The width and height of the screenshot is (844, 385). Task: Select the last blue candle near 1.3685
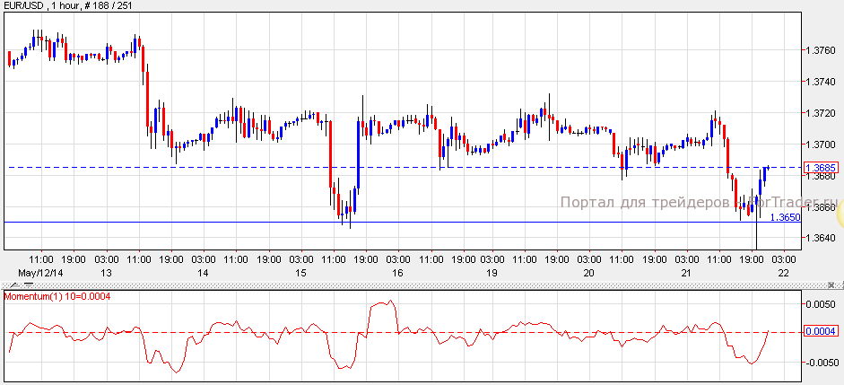[x=767, y=171]
